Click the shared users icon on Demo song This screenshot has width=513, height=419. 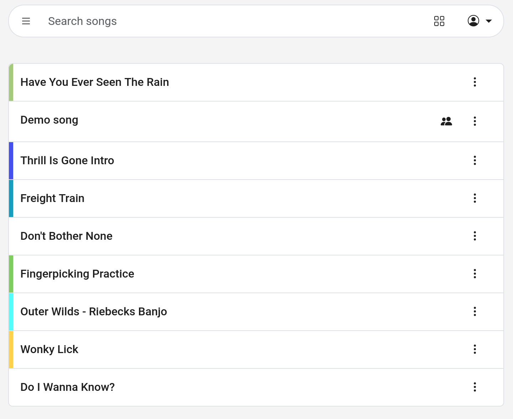click(x=446, y=121)
